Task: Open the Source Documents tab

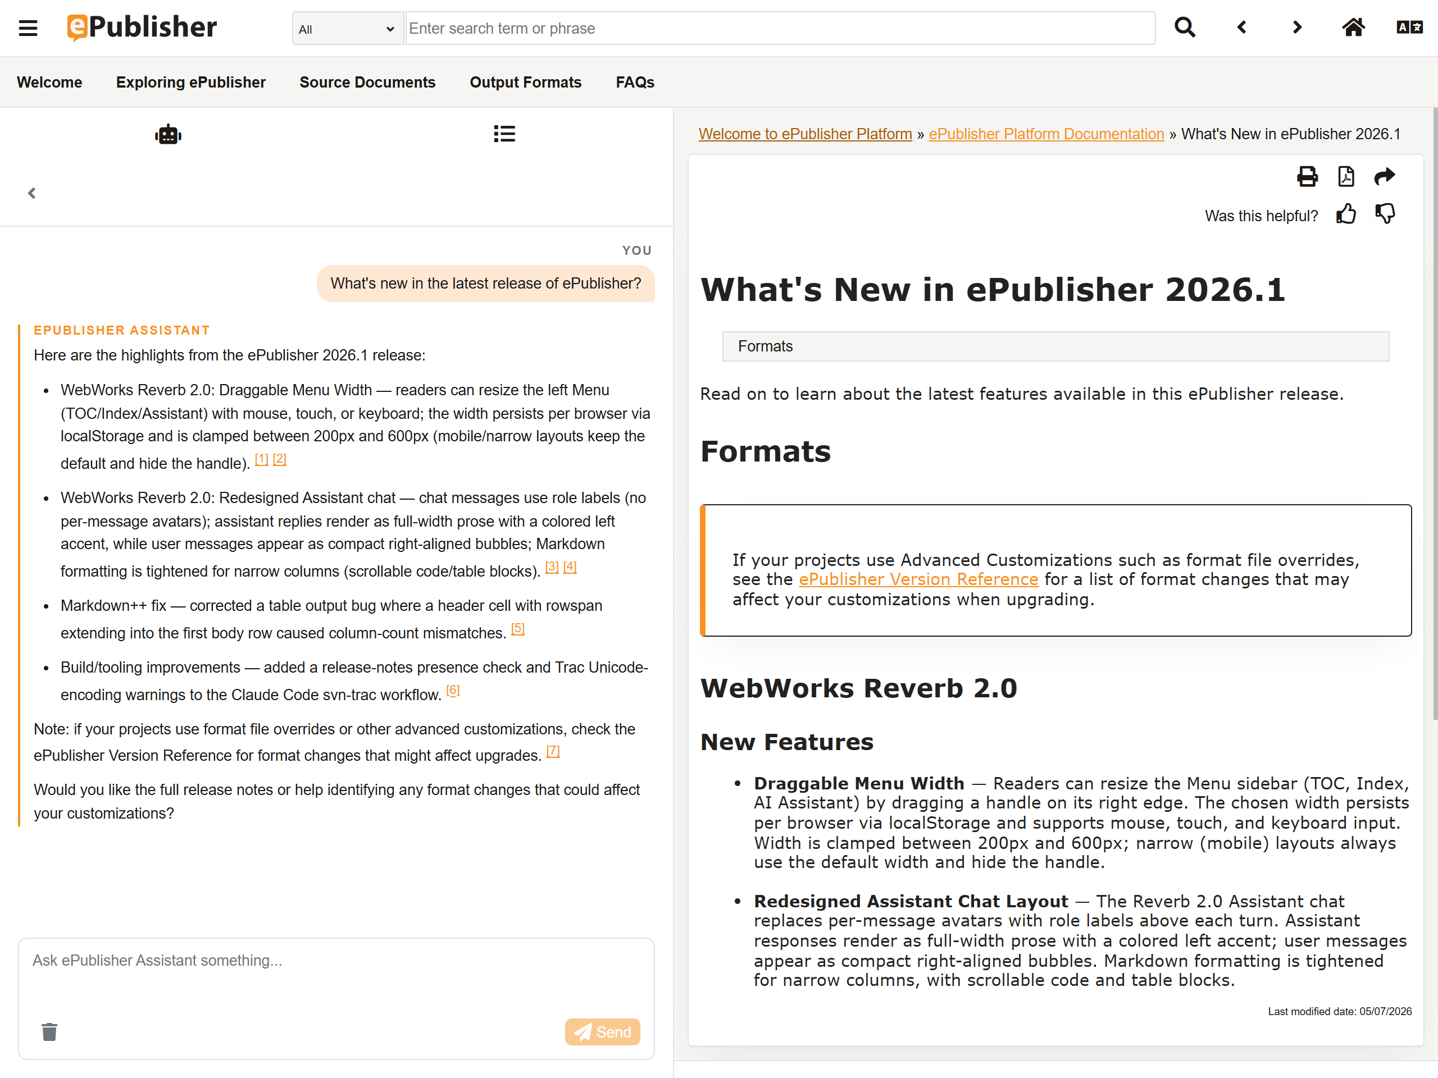Action: [x=367, y=83]
